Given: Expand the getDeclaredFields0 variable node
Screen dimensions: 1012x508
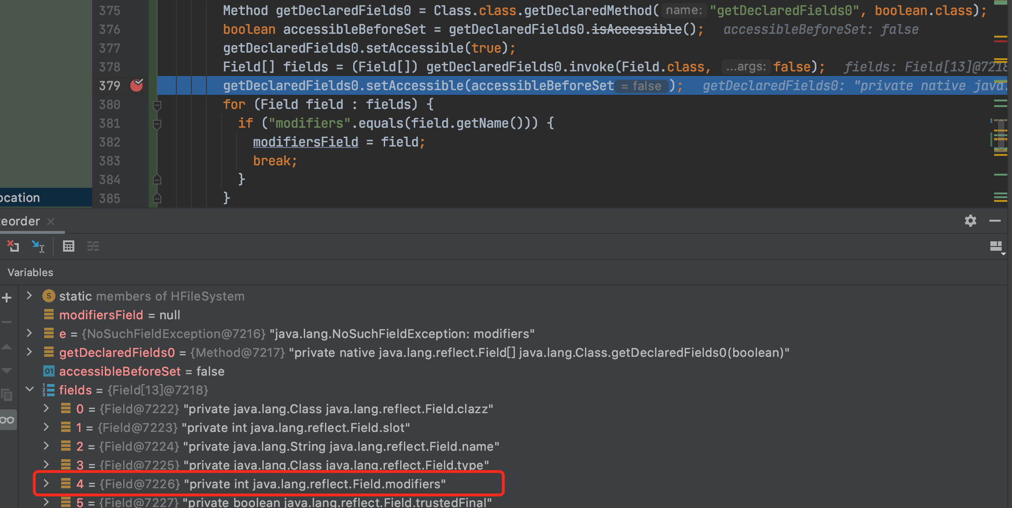Looking at the screenshot, I should (x=29, y=352).
